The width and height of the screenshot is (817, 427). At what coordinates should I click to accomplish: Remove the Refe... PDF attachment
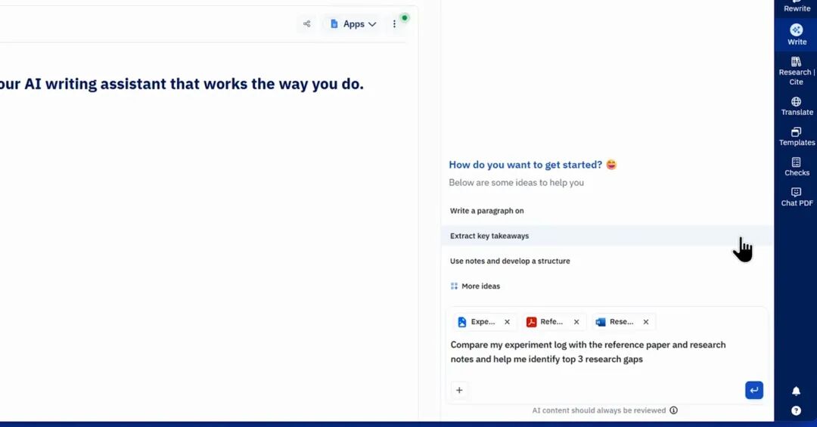[x=576, y=322]
